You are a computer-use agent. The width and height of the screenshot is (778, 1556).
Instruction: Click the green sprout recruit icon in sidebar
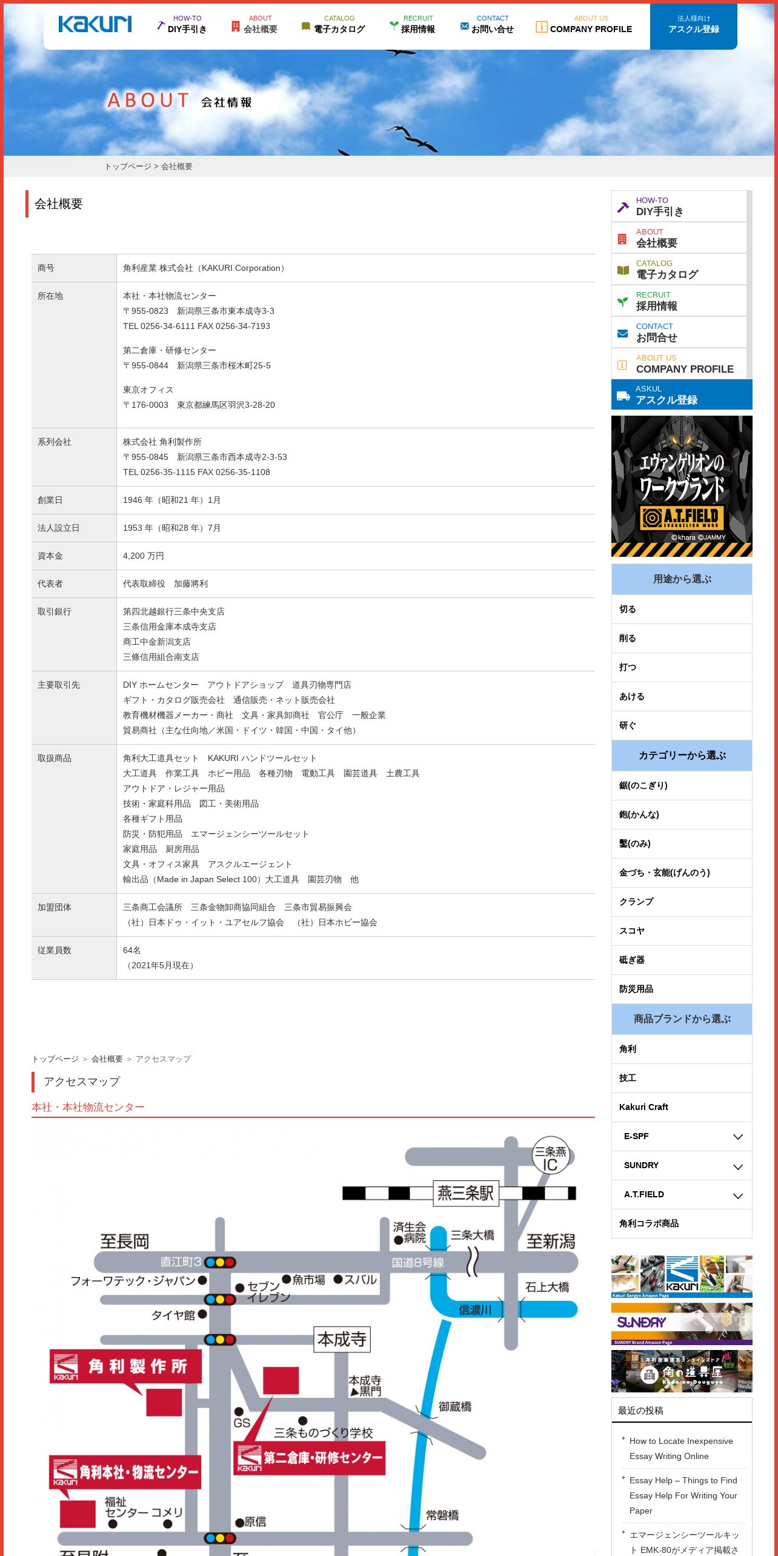click(x=622, y=301)
